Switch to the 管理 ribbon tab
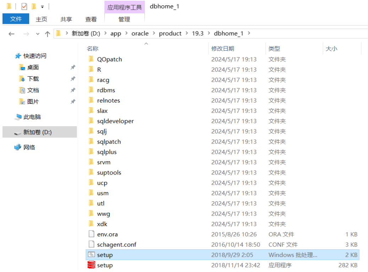The image size is (368, 272). click(124, 19)
